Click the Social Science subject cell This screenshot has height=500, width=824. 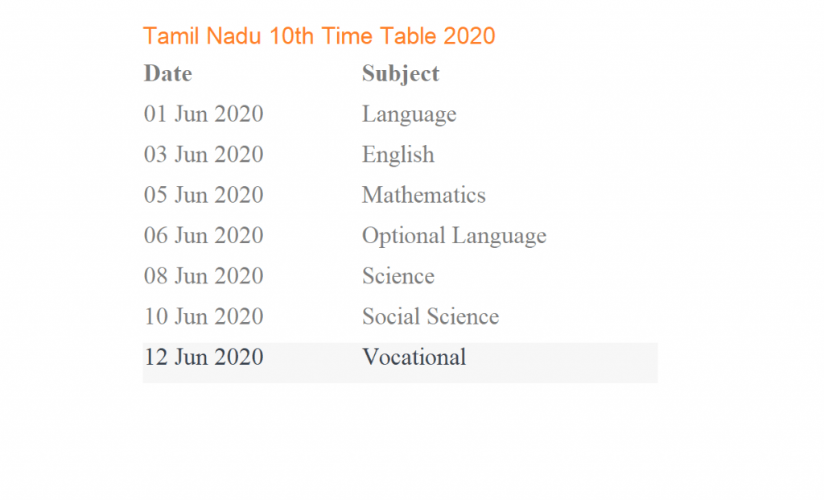[431, 316]
